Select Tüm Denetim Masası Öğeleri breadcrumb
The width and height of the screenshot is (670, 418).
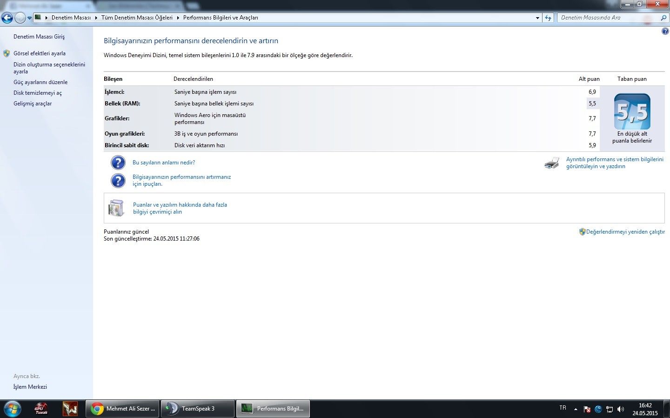coord(137,18)
